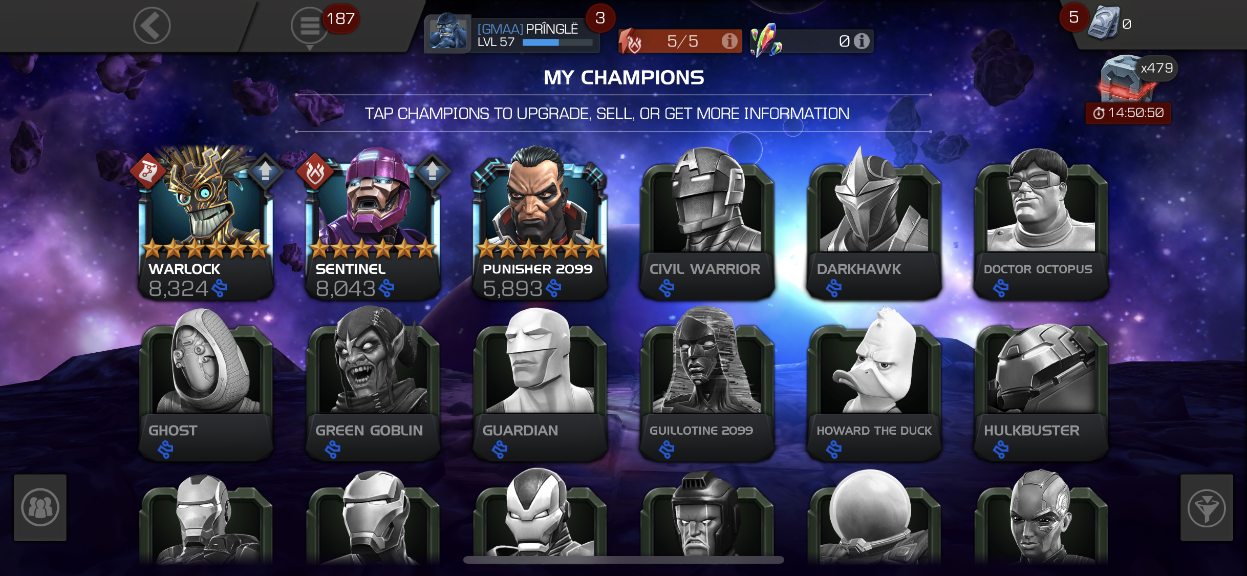Click the bottom horizontal scroll bar
The height and width of the screenshot is (576, 1247).
[x=623, y=560]
